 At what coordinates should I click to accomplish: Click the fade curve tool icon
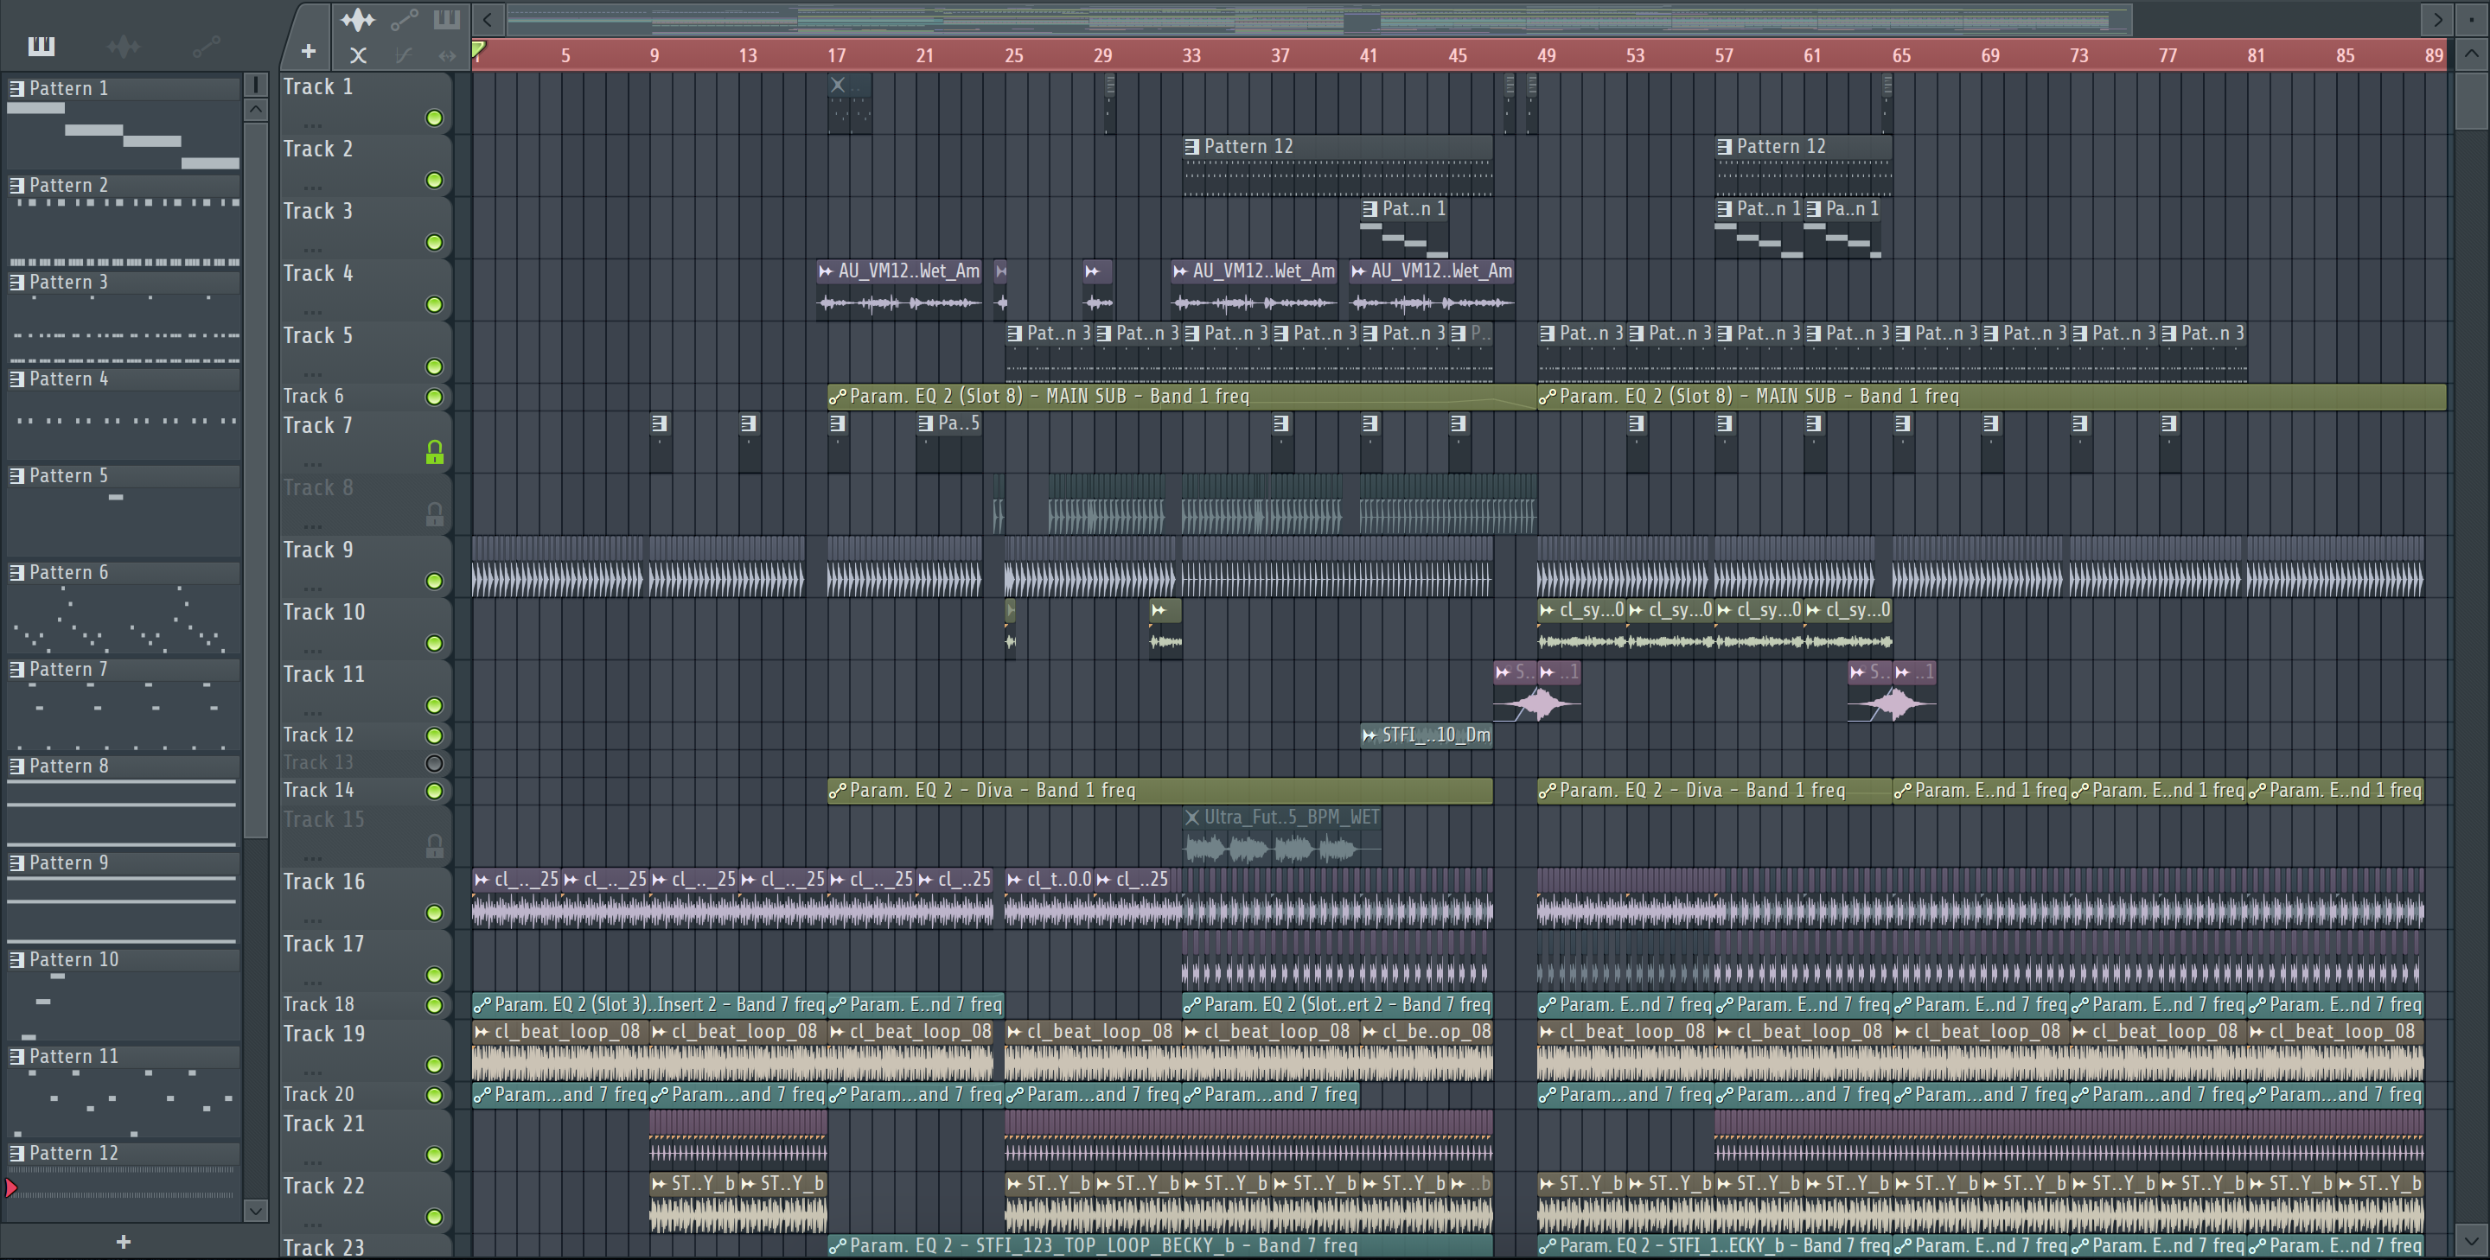click(404, 55)
